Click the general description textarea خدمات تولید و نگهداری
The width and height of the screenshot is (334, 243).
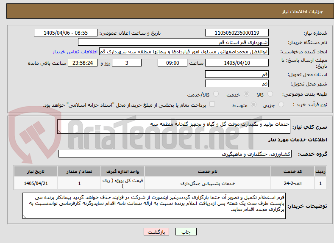(x=174, y=127)
